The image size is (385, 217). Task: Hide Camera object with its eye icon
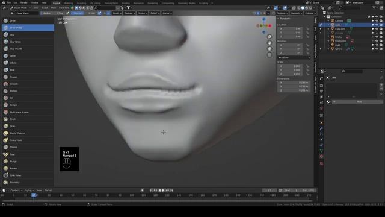[377, 20]
